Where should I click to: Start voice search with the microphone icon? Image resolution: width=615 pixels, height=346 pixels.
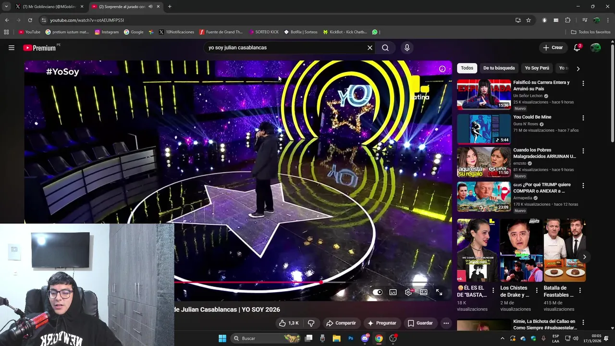pyautogui.click(x=407, y=48)
